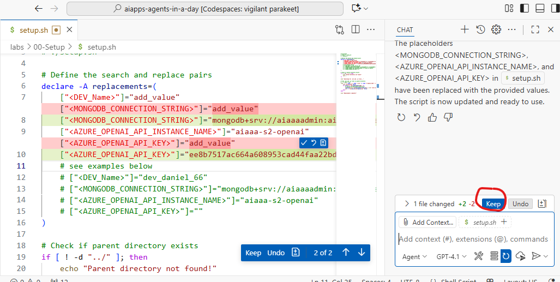Go to next change with down arrow

[x=362, y=253]
